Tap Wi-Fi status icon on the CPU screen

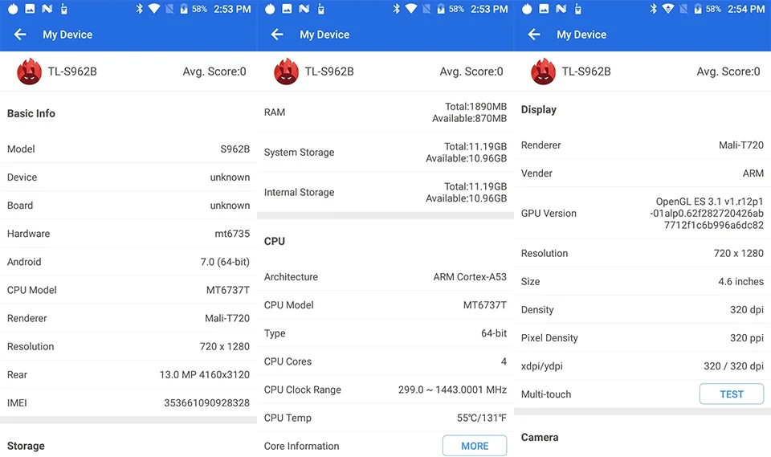(x=411, y=9)
